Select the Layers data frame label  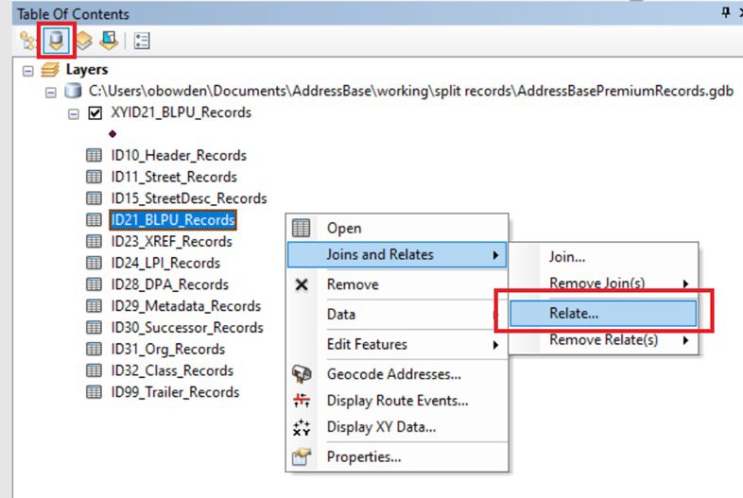(x=87, y=70)
